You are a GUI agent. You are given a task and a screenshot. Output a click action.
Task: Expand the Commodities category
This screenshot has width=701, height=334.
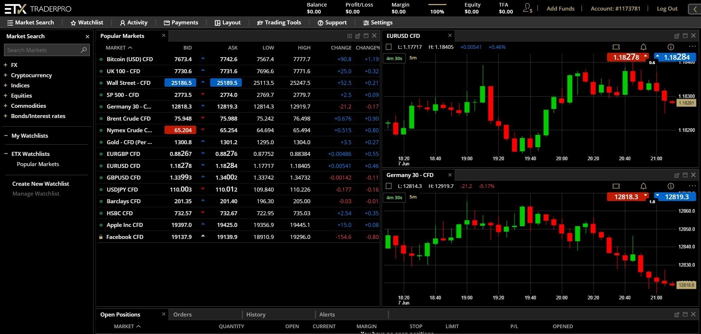pyautogui.click(x=5, y=106)
